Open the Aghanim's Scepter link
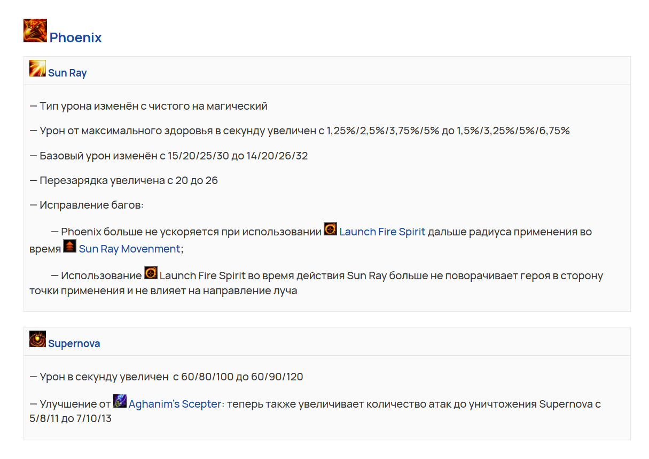The height and width of the screenshot is (459, 649). (175, 404)
